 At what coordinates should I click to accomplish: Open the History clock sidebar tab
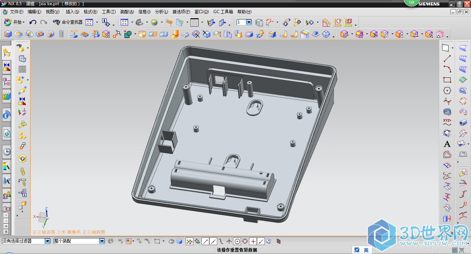point(7,151)
